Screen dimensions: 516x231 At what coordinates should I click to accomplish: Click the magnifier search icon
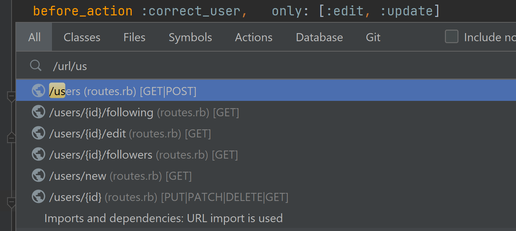pyautogui.click(x=36, y=66)
